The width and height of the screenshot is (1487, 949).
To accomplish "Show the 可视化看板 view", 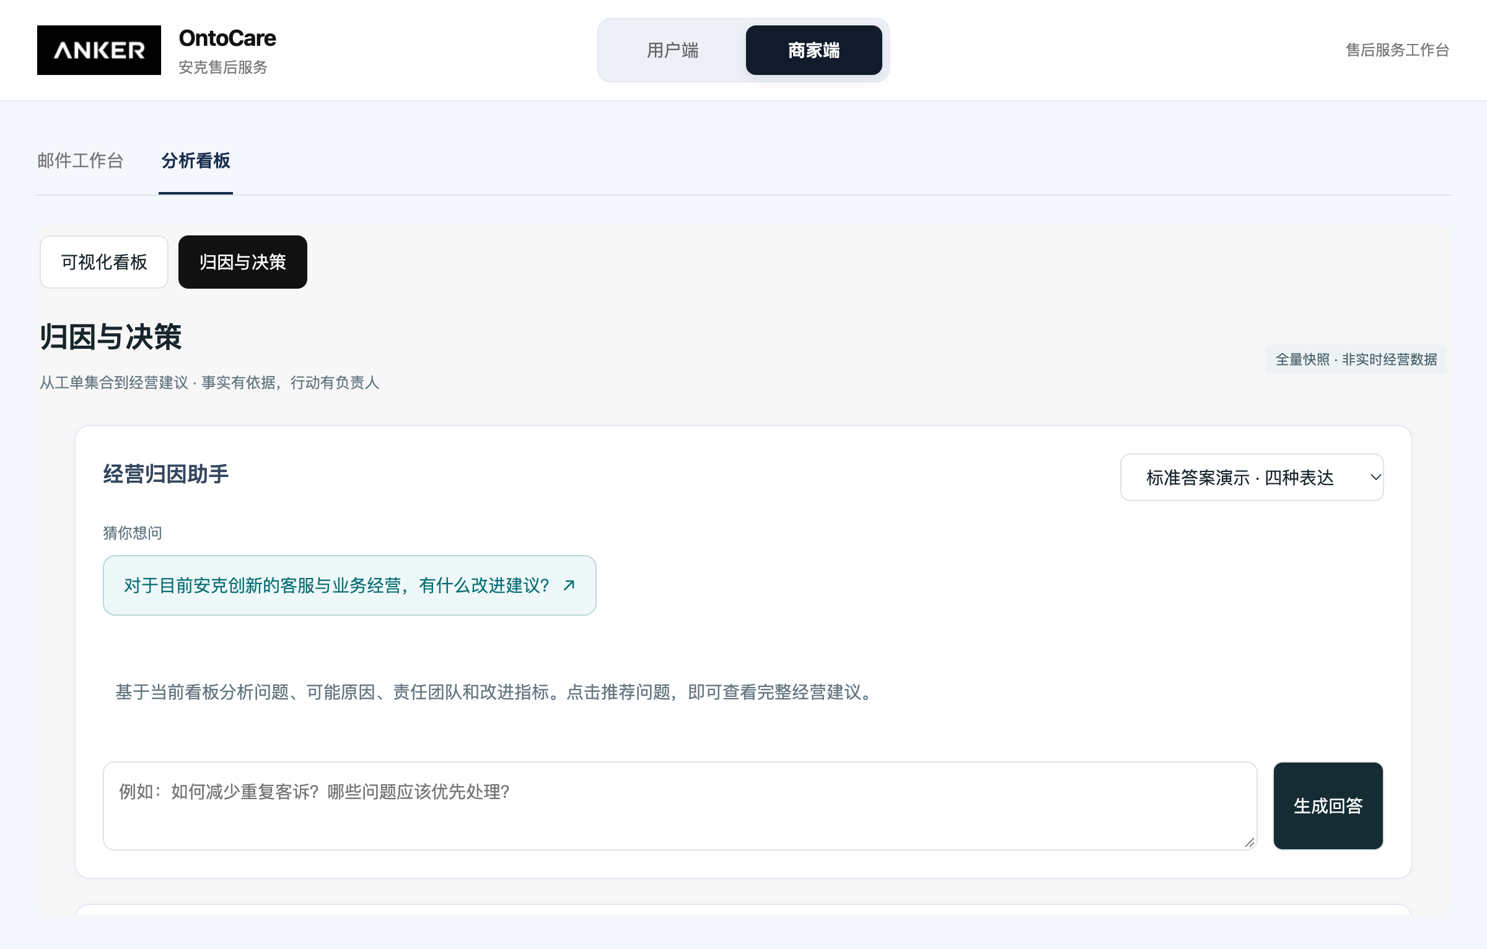I will coord(104,262).
